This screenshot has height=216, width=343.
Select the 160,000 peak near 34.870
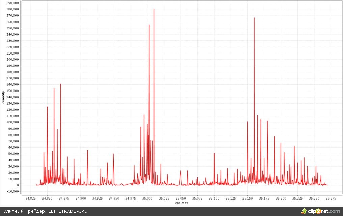pos(61,84)
